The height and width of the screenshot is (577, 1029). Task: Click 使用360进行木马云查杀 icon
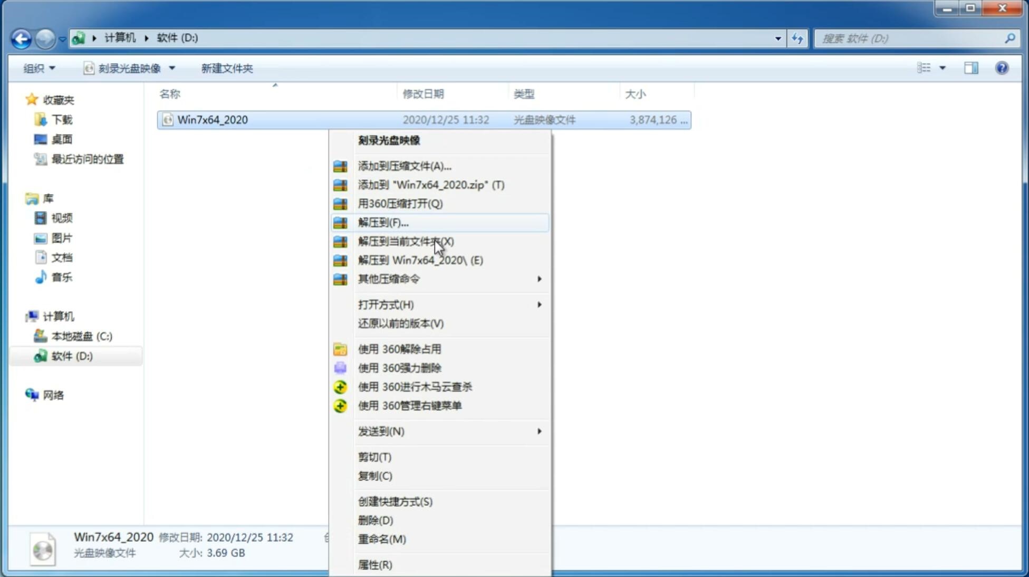[340, 387]
